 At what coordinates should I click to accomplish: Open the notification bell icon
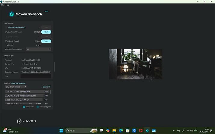[211, 130]
